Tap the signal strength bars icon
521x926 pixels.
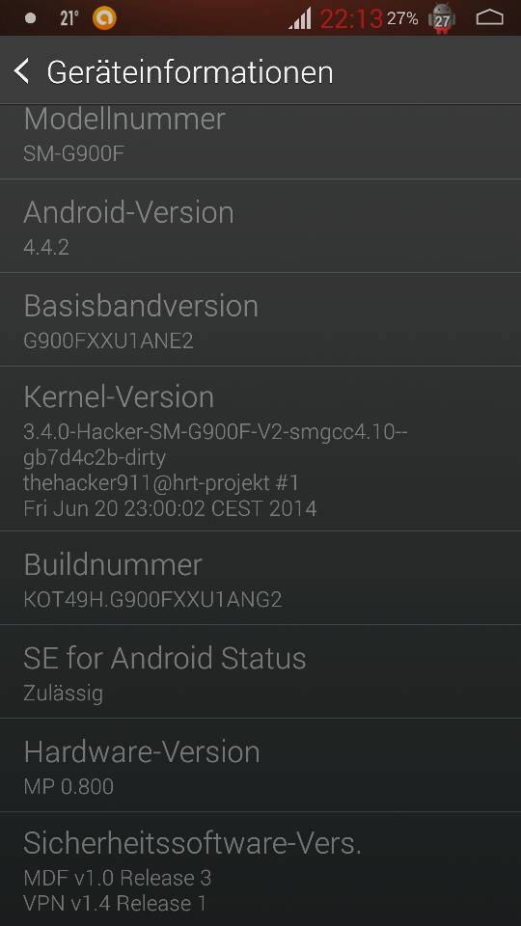click(301, 18)
